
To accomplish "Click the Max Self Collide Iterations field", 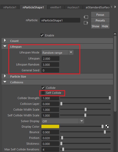I will coord(50,149).
